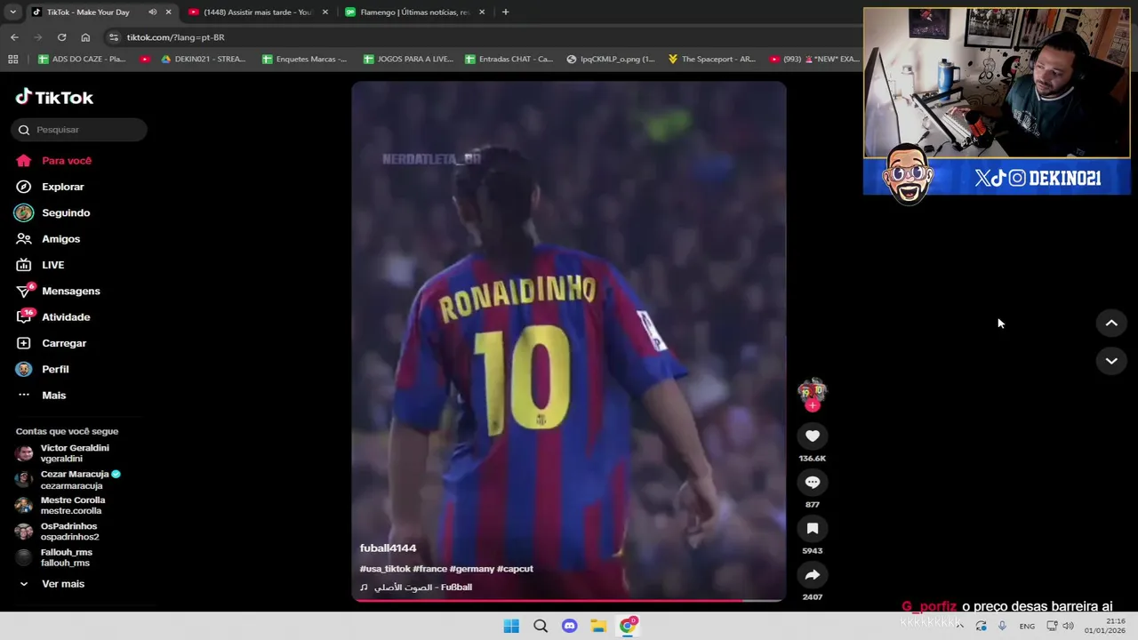This screenshot has height=640, width=1138.
Task: Open fuball4144 avatar beside the video
Action: [812, 389]
